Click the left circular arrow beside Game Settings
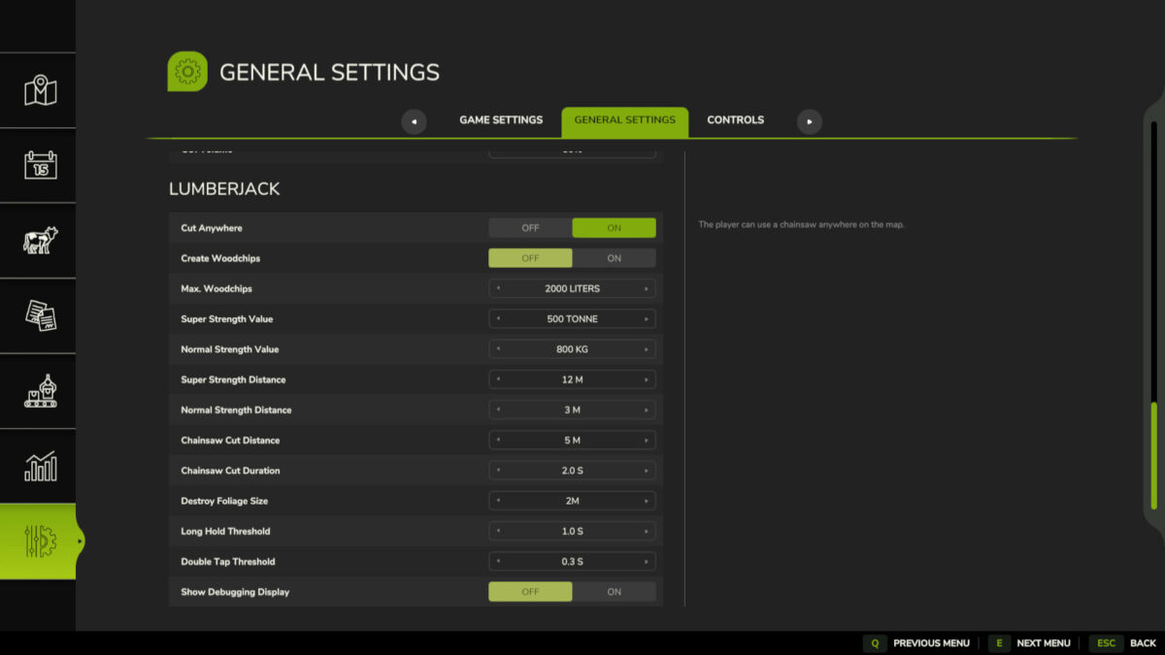This screenshot has height=655, width=1165. [x=414, y=120]
